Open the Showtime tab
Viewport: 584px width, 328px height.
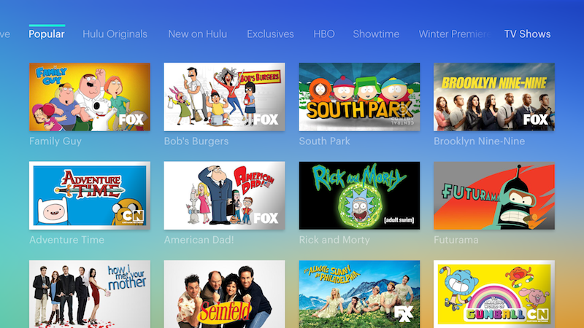(376, 34)
